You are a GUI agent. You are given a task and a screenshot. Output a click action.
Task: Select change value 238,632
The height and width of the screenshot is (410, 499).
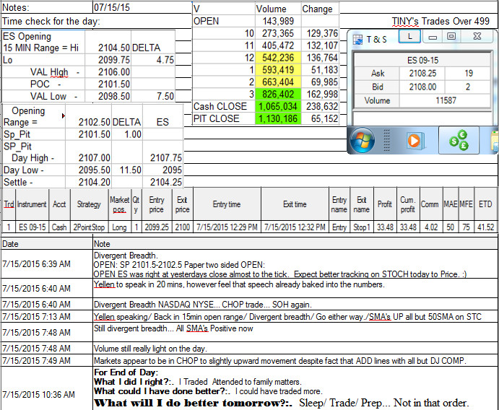[321, 106]
